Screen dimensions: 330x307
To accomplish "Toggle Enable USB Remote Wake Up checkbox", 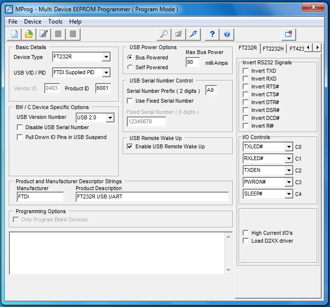I will click(130, 146).
